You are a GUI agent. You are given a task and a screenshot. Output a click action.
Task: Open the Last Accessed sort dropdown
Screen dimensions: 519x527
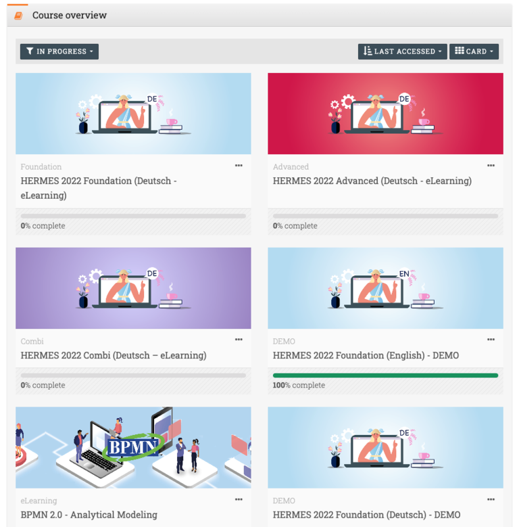point(403,51)
